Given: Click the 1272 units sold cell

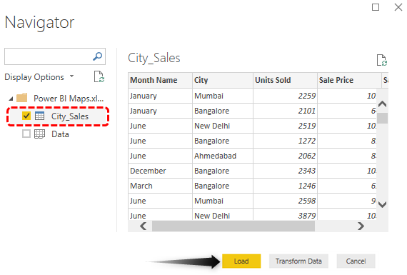Looking at the screenshot, I should (x=286, y=141).
